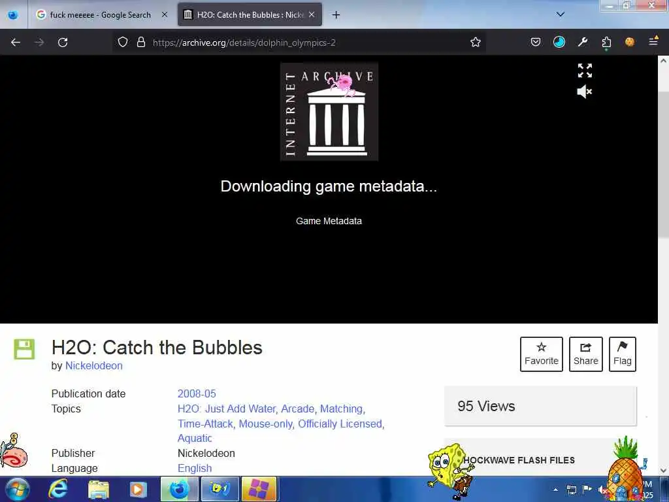Flag this item
The image size is (669, 502).
click(622, 354)
